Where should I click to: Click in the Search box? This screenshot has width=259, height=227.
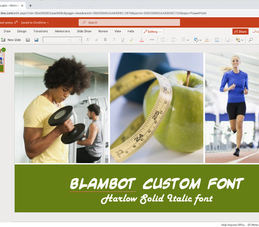pos(129,22)
